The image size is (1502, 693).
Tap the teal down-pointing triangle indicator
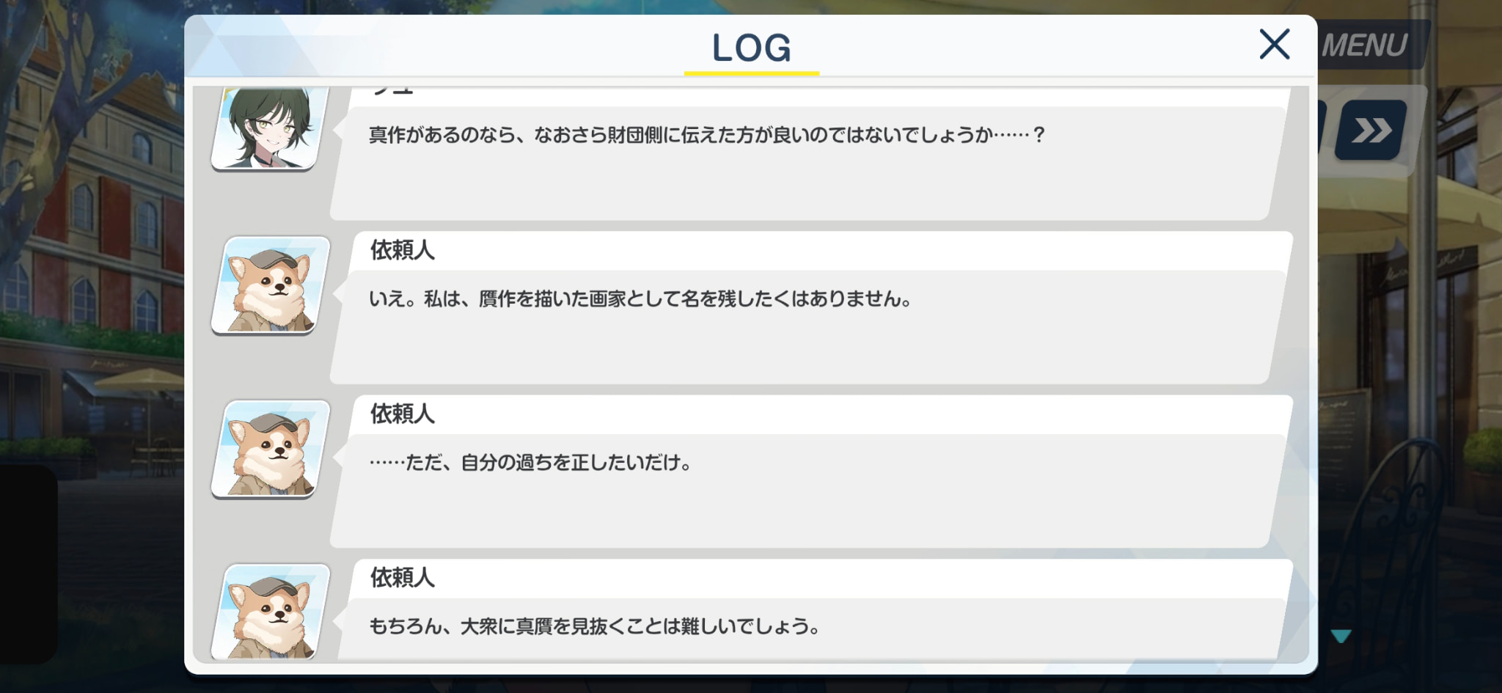click(x=1341, y=636)
